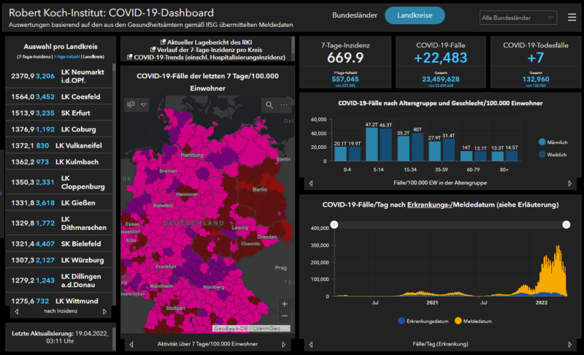Open the Alle Bundesländer dropdown
This screenshot has width=584, height=355.
pyautogui.click(x=518, y=18)
